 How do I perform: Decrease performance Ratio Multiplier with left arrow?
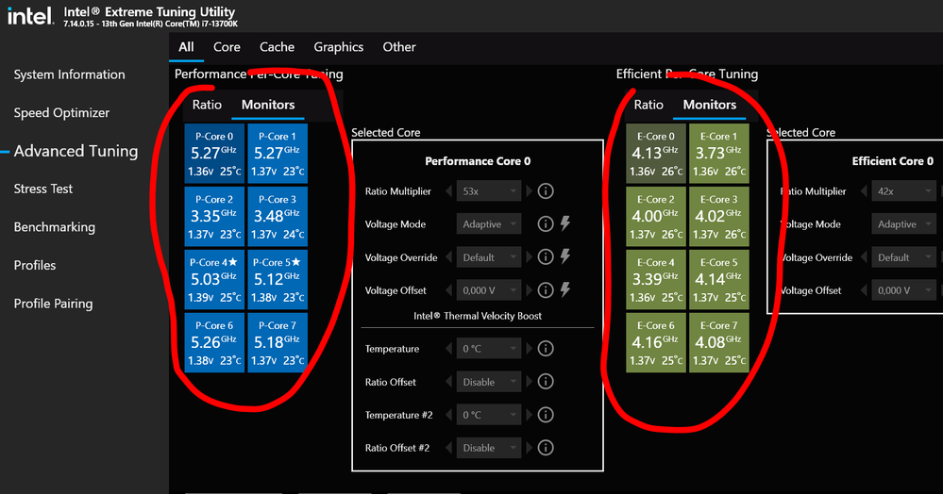(x=448, y=191)
